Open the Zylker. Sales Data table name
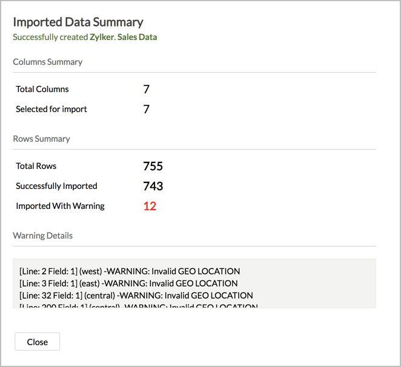Image resolution: width=401 pixels, height=367 pixels. tap(125, 37)
